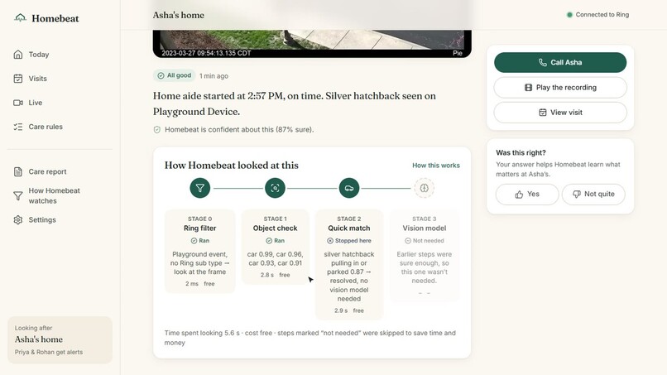Click the confidence shield icon

click(157, 129)
